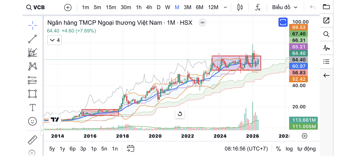Switch to the 4h timeframe
Image resolution: width=356 pixels, height=164 pixels.
pyautogui.click(x=149, y=7)
